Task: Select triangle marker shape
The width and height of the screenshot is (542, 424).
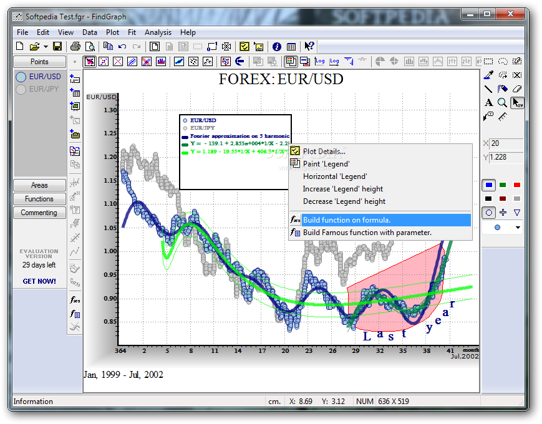Action: click(517, 213)
